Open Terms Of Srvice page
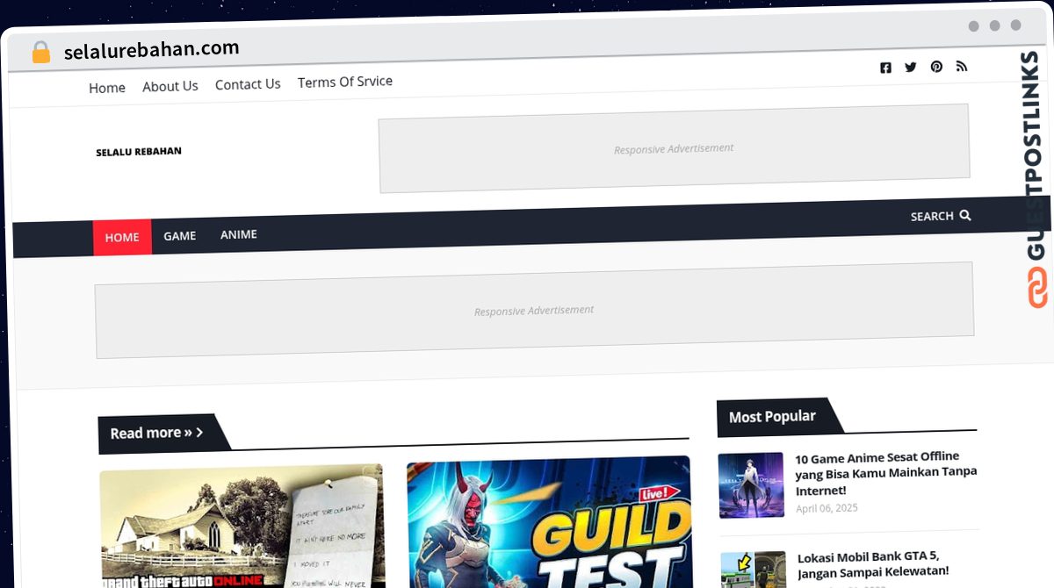 click(x=345, y=82)
